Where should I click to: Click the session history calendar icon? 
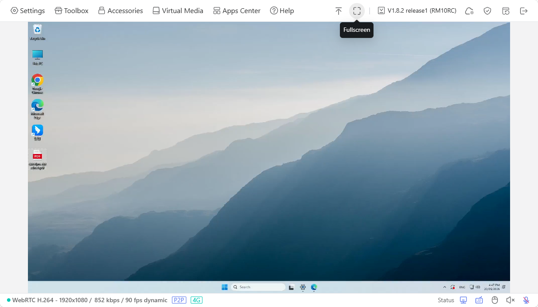pos(506,11)
